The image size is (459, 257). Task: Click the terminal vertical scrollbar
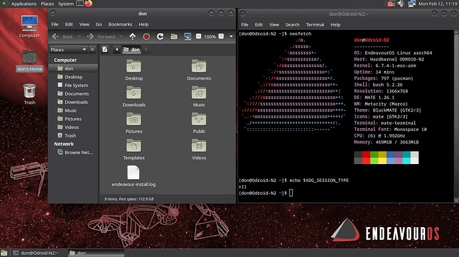(x=456, y=116)
